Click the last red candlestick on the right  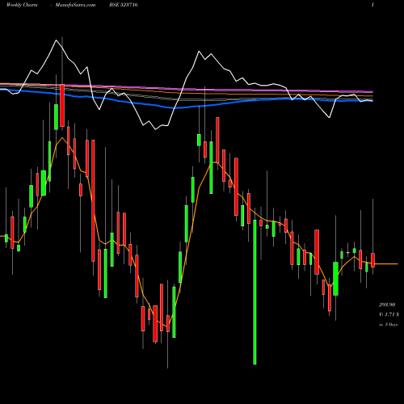(372, 260)
